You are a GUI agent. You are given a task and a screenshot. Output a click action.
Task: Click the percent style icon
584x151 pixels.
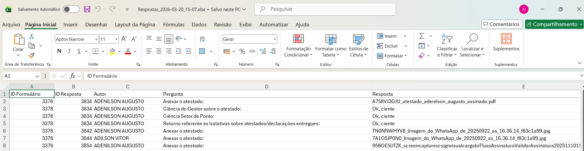(x=242, y=51)
